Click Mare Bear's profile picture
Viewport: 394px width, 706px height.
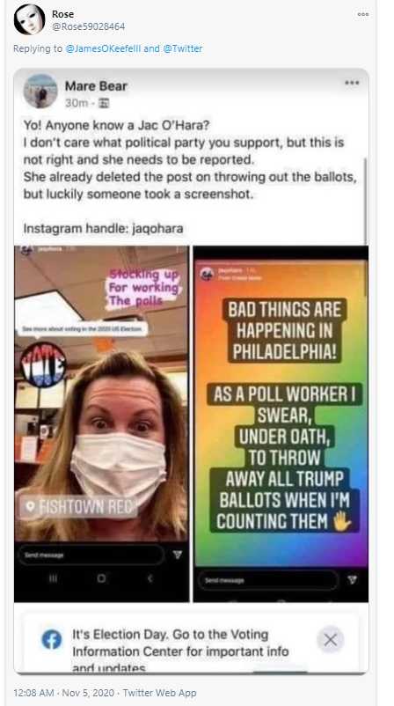click(40, 91)
